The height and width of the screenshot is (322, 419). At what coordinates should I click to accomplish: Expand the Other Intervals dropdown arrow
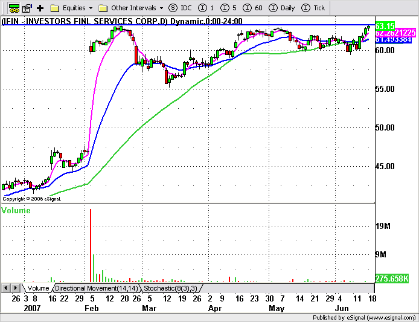[161, 8]
